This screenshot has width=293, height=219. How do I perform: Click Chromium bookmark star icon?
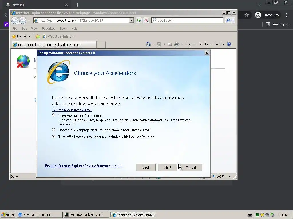pos(247,15)
